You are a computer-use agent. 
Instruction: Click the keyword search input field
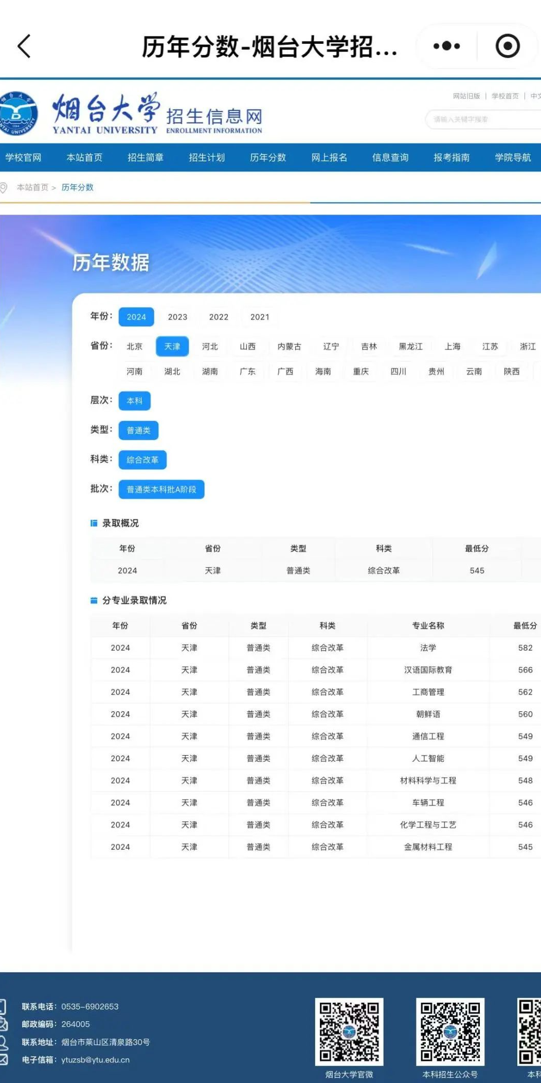point(483,119)
